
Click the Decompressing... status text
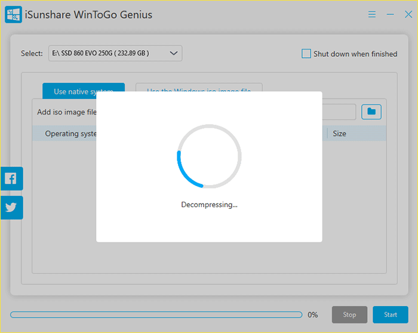click(209, 205)
